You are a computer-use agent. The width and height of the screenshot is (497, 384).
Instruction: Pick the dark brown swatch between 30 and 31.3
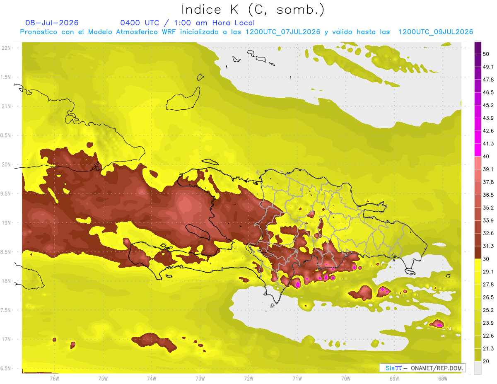pos(478,252)
